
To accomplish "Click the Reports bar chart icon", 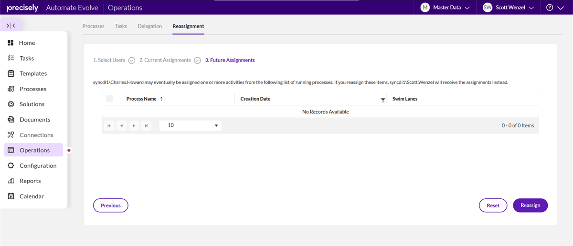I will [11, 181].
